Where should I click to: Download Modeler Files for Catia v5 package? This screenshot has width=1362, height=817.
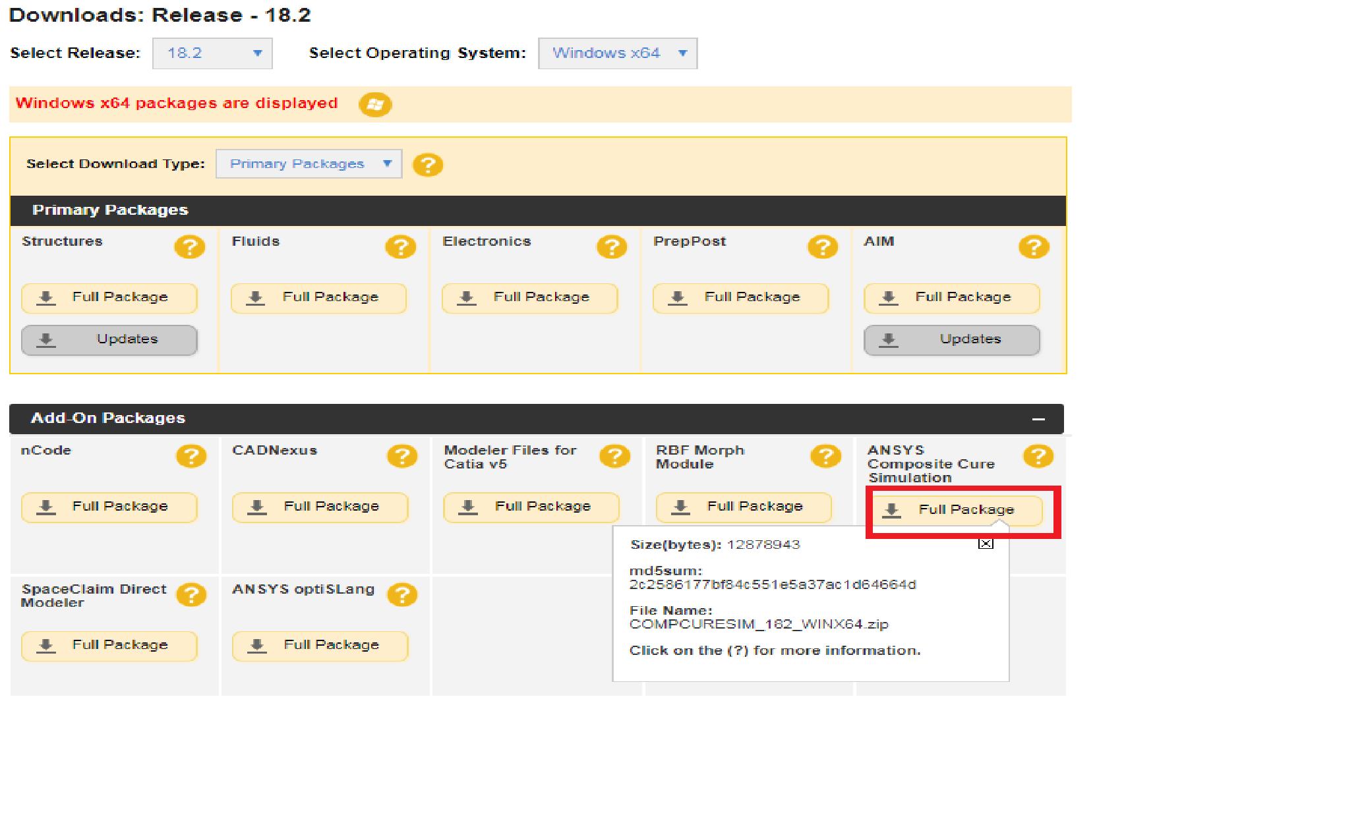(x=531, y=507)
